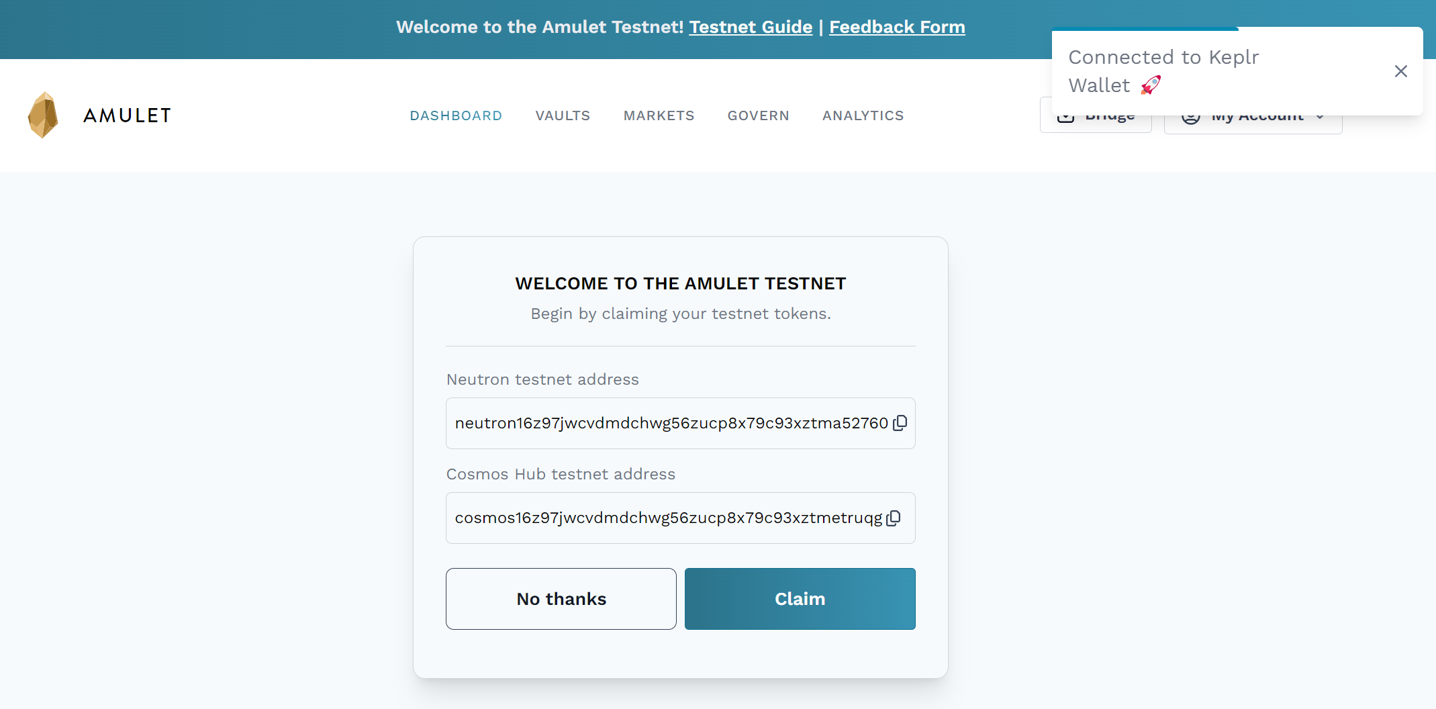Copy the Neutron testnet address
Screen dimensions: 1436x709
coord(900,423)
